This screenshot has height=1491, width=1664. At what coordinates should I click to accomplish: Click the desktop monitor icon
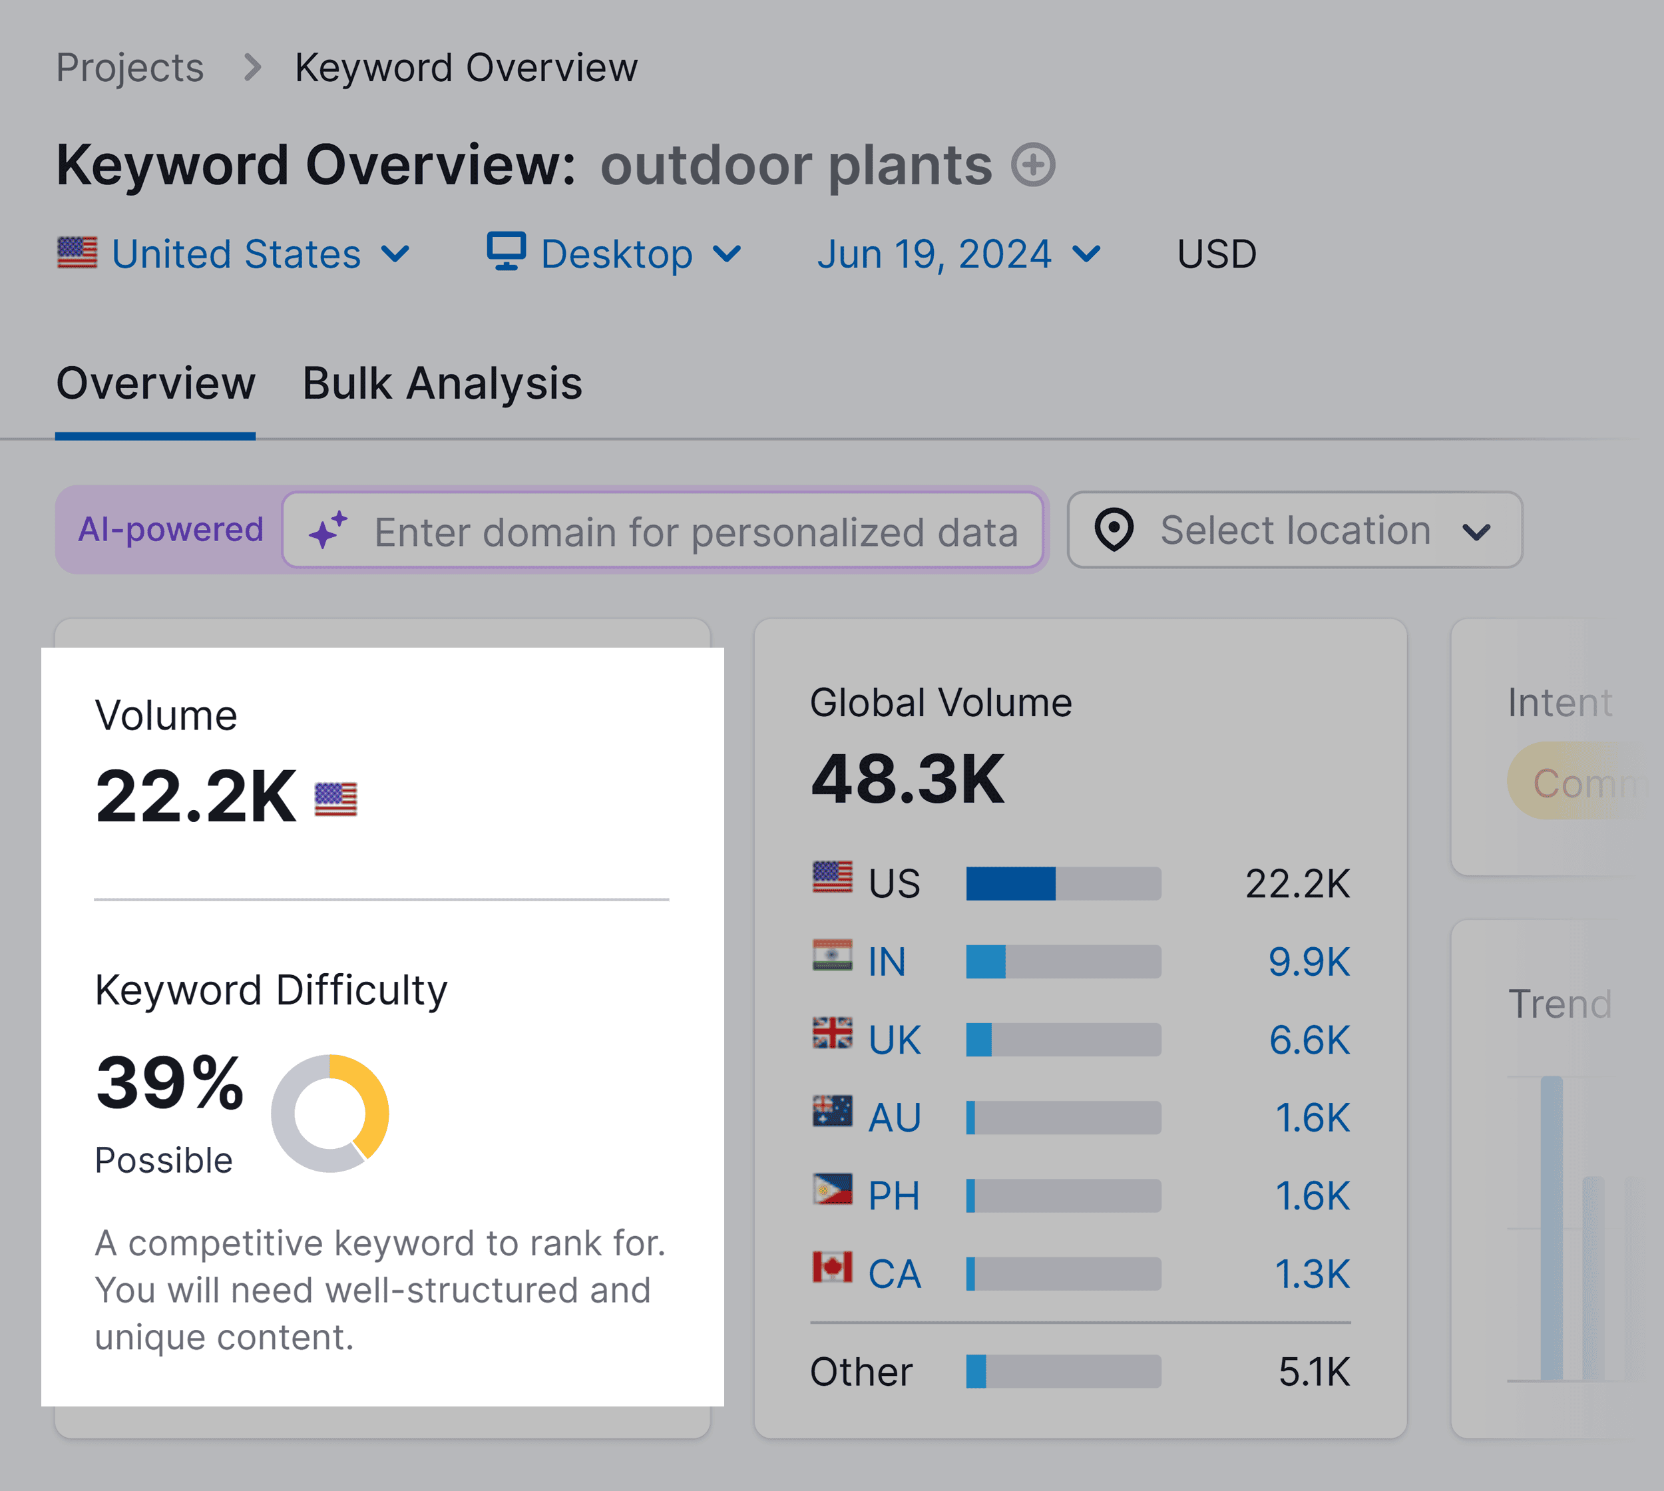pos(505,251)
